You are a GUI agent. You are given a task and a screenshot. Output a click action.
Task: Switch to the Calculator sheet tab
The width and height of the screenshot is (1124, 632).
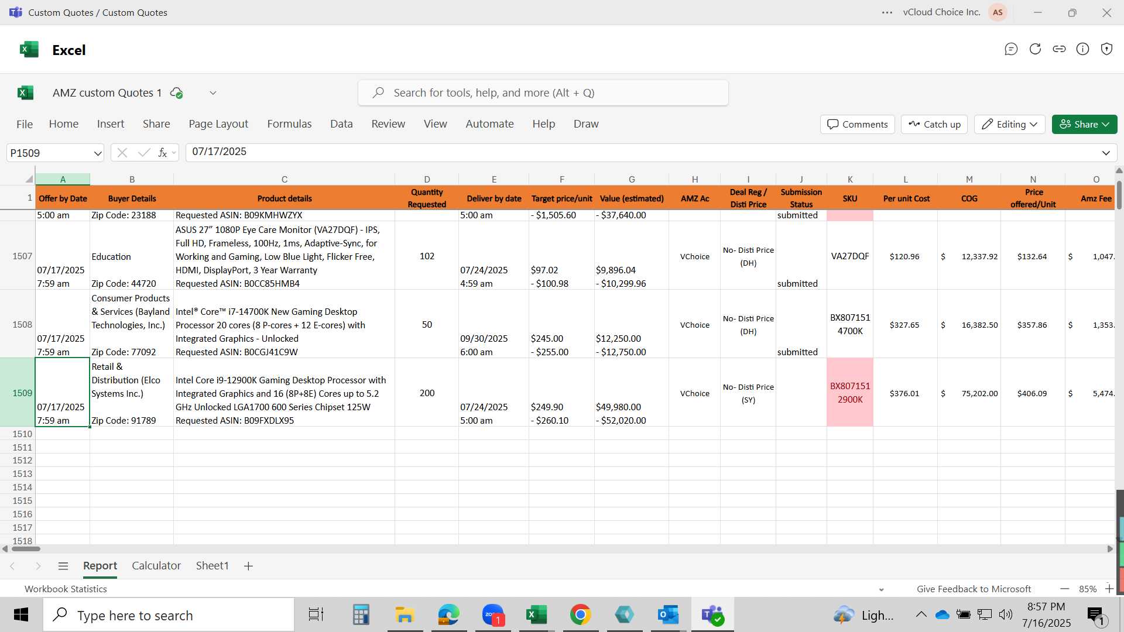coord(156,566)
